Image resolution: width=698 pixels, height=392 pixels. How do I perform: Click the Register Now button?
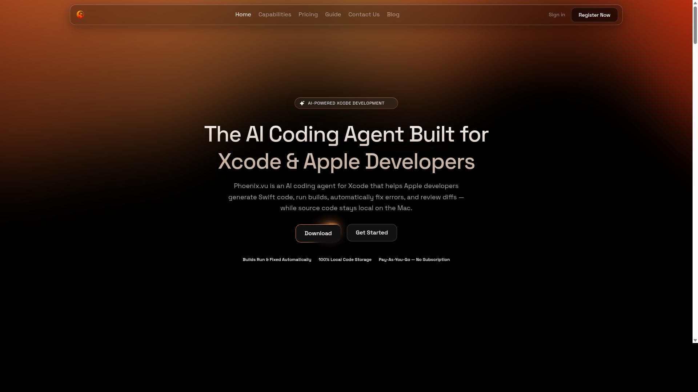pyautogui.click(x=594, y=15)
